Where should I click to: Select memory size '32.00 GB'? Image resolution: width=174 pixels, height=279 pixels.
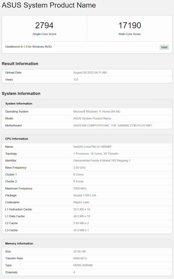click(x=79, y=251)
